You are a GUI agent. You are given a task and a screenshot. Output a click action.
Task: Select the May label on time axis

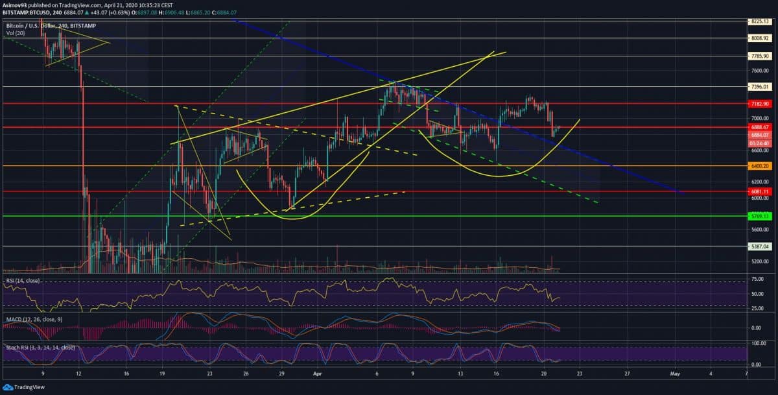pos(675,374)
